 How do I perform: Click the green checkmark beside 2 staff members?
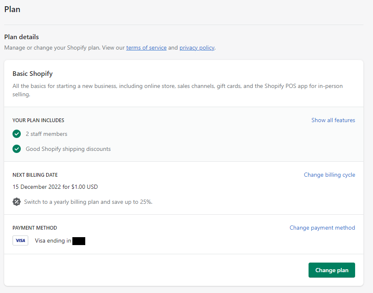[x=17, y=134]
